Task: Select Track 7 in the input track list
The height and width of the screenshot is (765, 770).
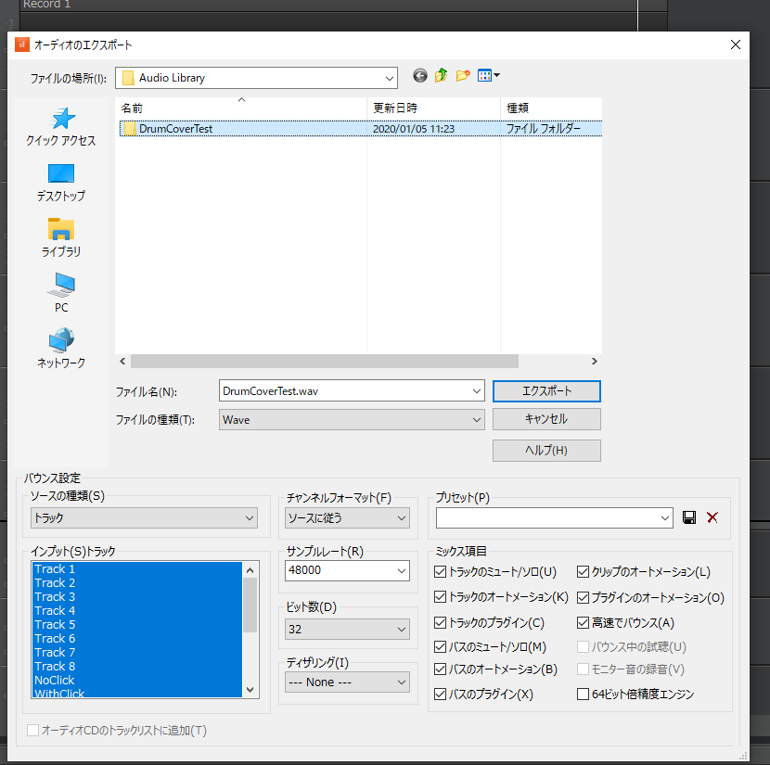Action: coord(137,653)
